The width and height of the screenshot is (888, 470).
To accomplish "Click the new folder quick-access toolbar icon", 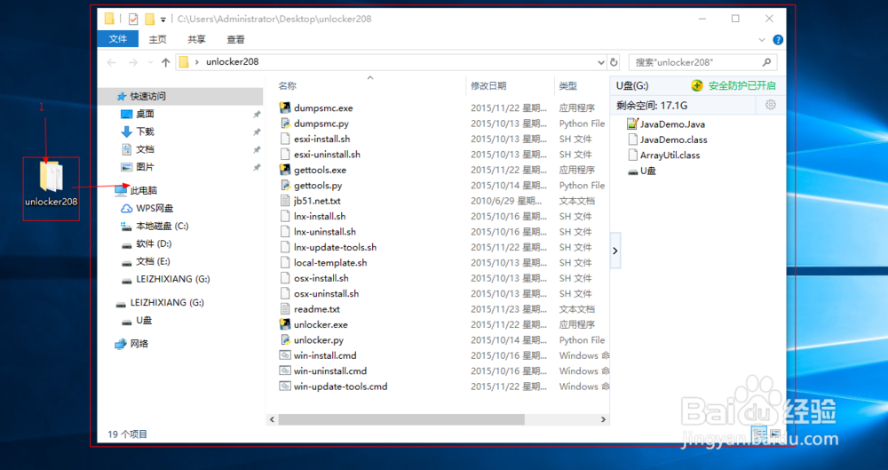I will 149,20.
